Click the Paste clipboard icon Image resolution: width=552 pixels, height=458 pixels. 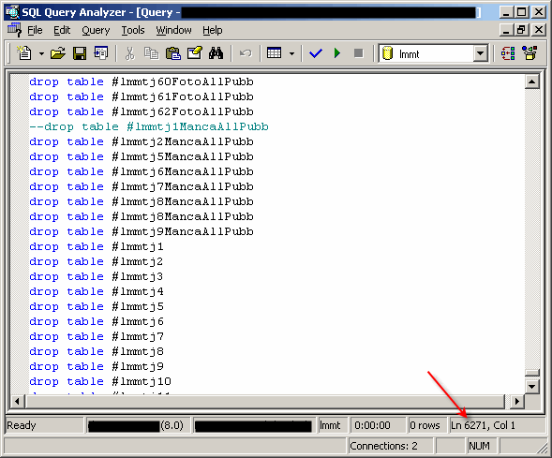coord(172,53)
